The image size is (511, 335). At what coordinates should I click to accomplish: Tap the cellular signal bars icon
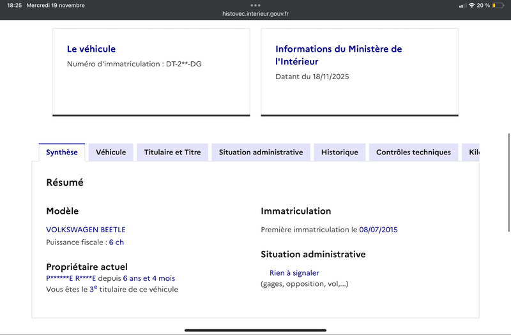(462, 6)
